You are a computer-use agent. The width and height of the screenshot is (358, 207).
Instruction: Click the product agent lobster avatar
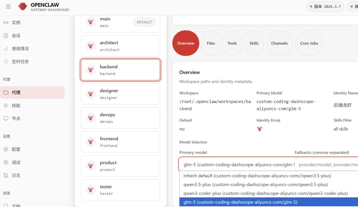[90, 166]
